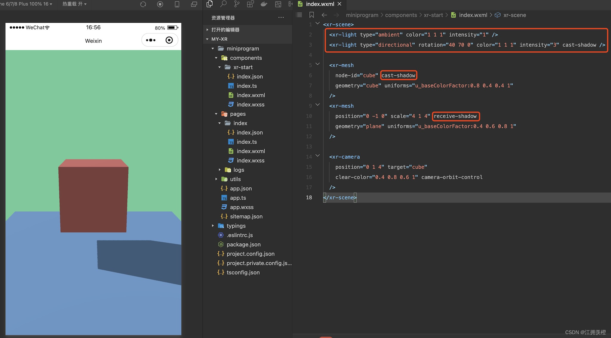The width and height of the screenshot is (611, 338).
Task: Open the search panel icon
Action: pyautogui.click(x=223, y=4)
